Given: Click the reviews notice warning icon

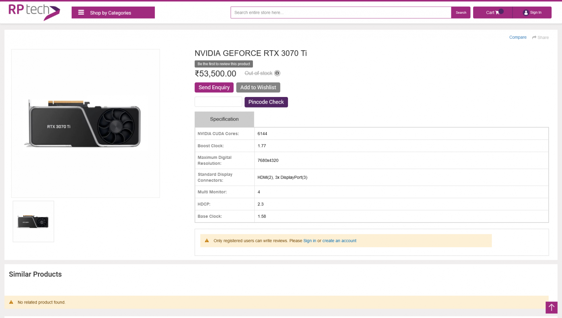Looking at the screenshot, I should [207, 241].
